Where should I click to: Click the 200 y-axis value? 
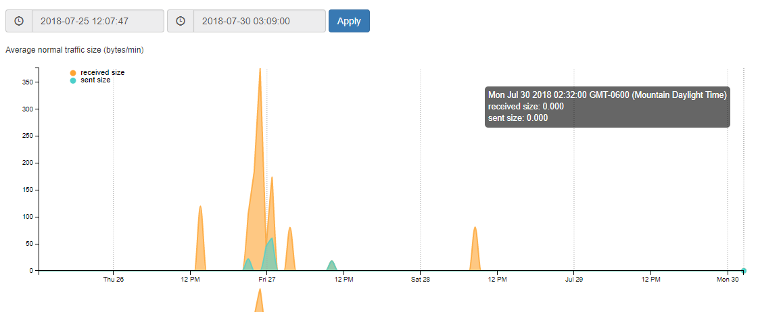26,163
